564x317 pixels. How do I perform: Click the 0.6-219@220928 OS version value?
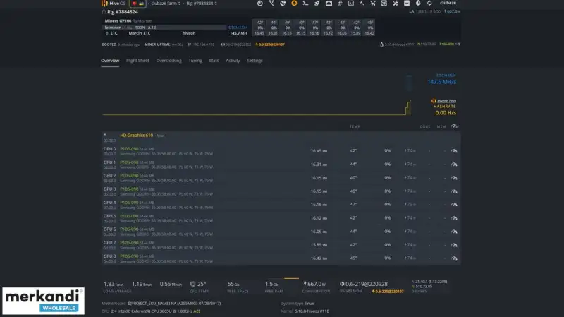pos(364,284)
